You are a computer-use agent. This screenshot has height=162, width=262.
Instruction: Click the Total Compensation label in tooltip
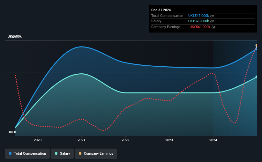(167, 16)
